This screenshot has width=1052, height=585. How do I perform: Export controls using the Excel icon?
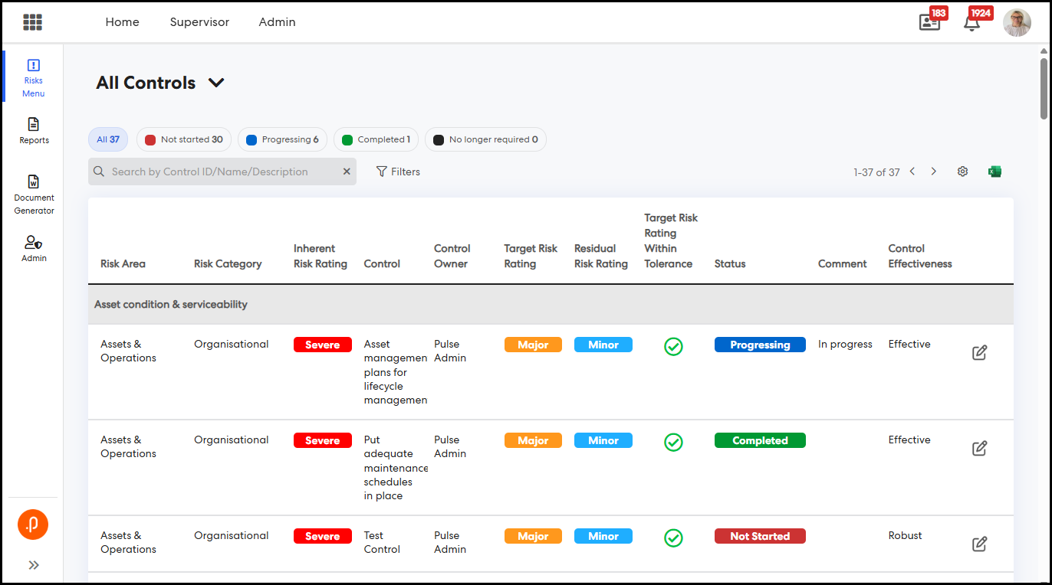[x=994, y=172]
